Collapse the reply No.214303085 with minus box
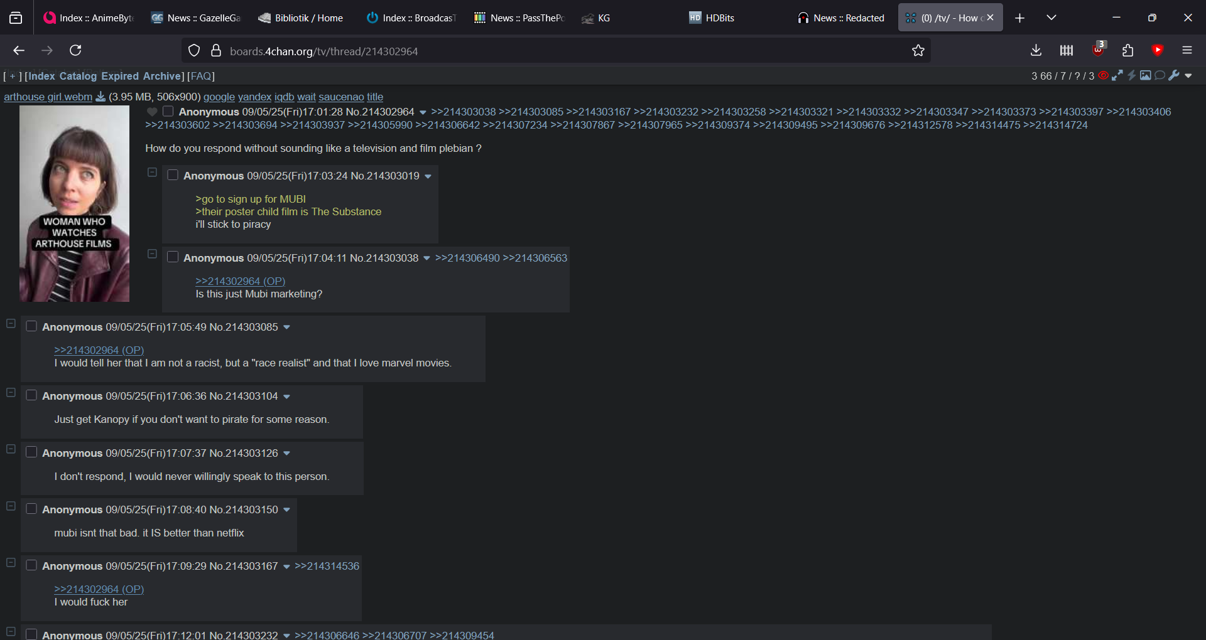Screen dimensions: 1206x640 (x=11, y=323)
